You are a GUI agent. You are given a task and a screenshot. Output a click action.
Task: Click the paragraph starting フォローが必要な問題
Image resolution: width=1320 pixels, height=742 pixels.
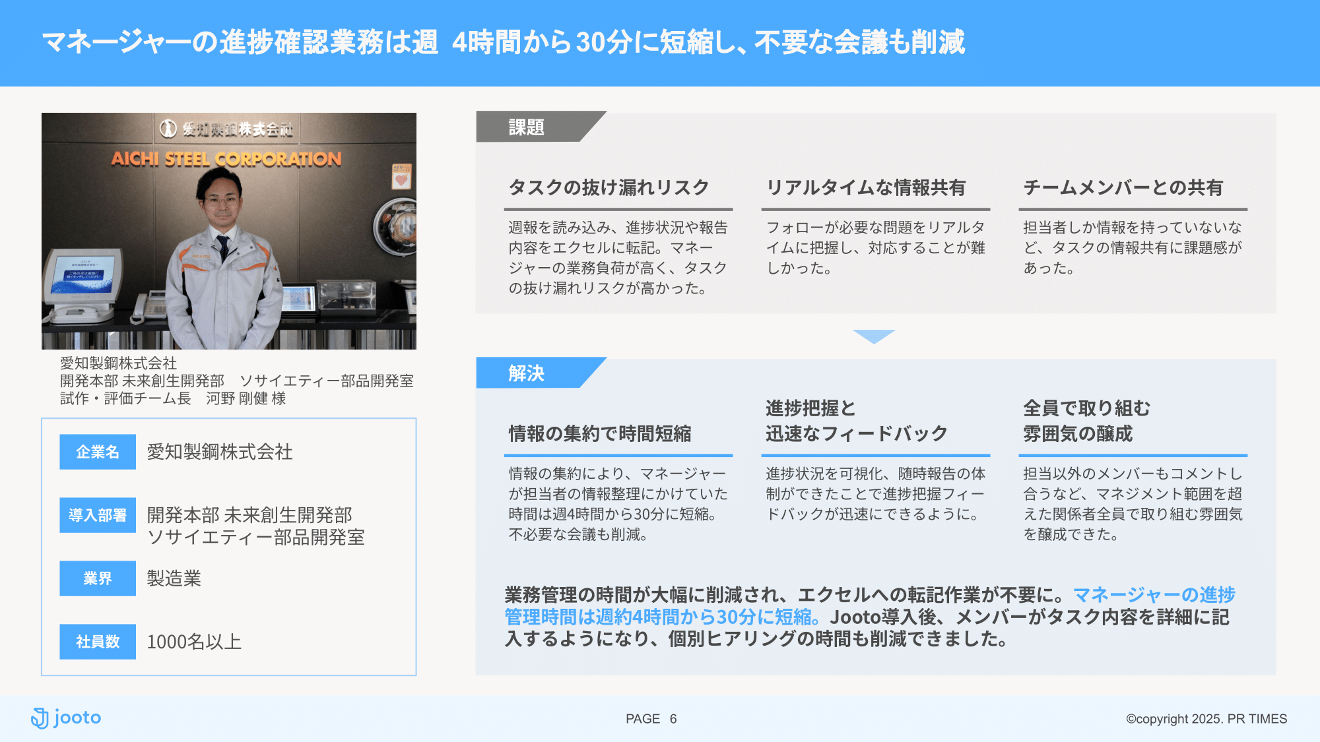tap(875, 248)
